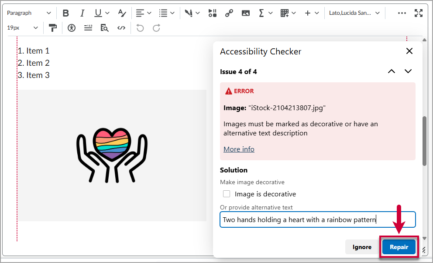
Task: Open underline options dropdown arrow
Action: click(x=107, y=13)
